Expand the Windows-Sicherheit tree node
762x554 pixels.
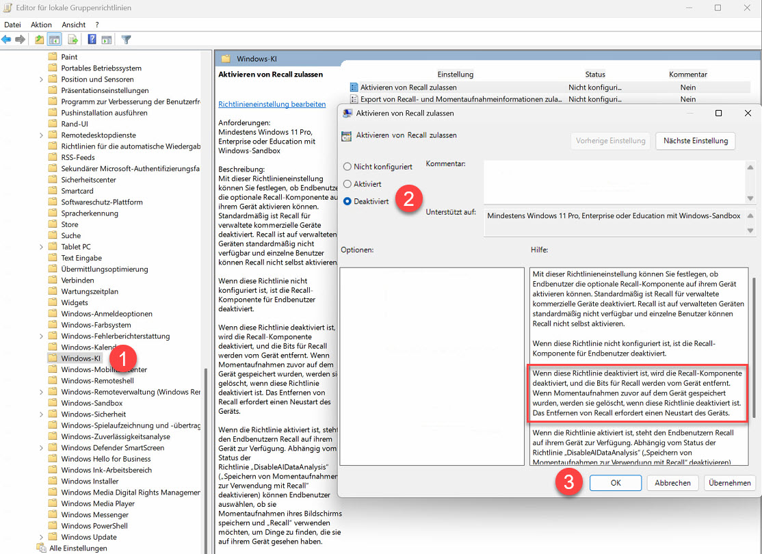click(41, 414)
